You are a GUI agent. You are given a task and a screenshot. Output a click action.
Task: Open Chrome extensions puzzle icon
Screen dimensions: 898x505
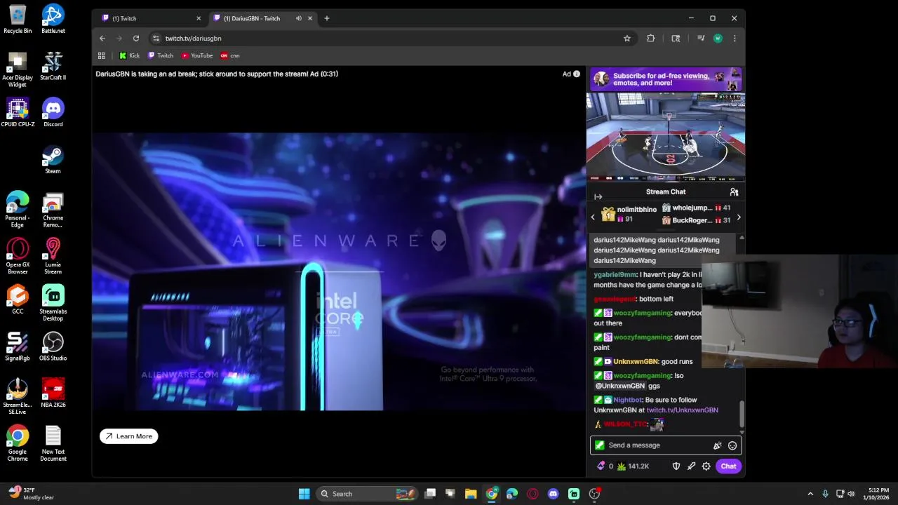(x=651, y=39)
